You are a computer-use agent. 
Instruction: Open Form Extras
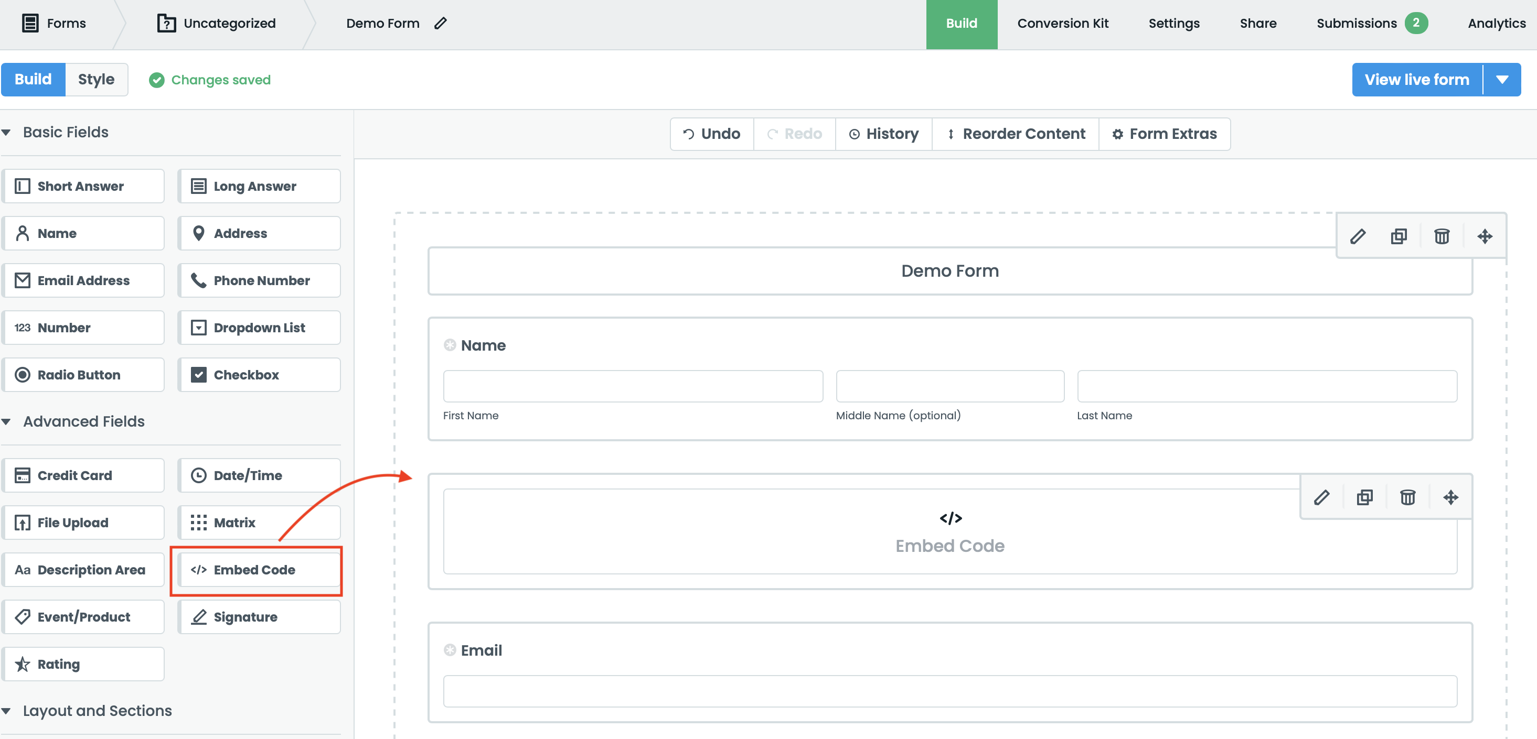(x=1164, y=134)
